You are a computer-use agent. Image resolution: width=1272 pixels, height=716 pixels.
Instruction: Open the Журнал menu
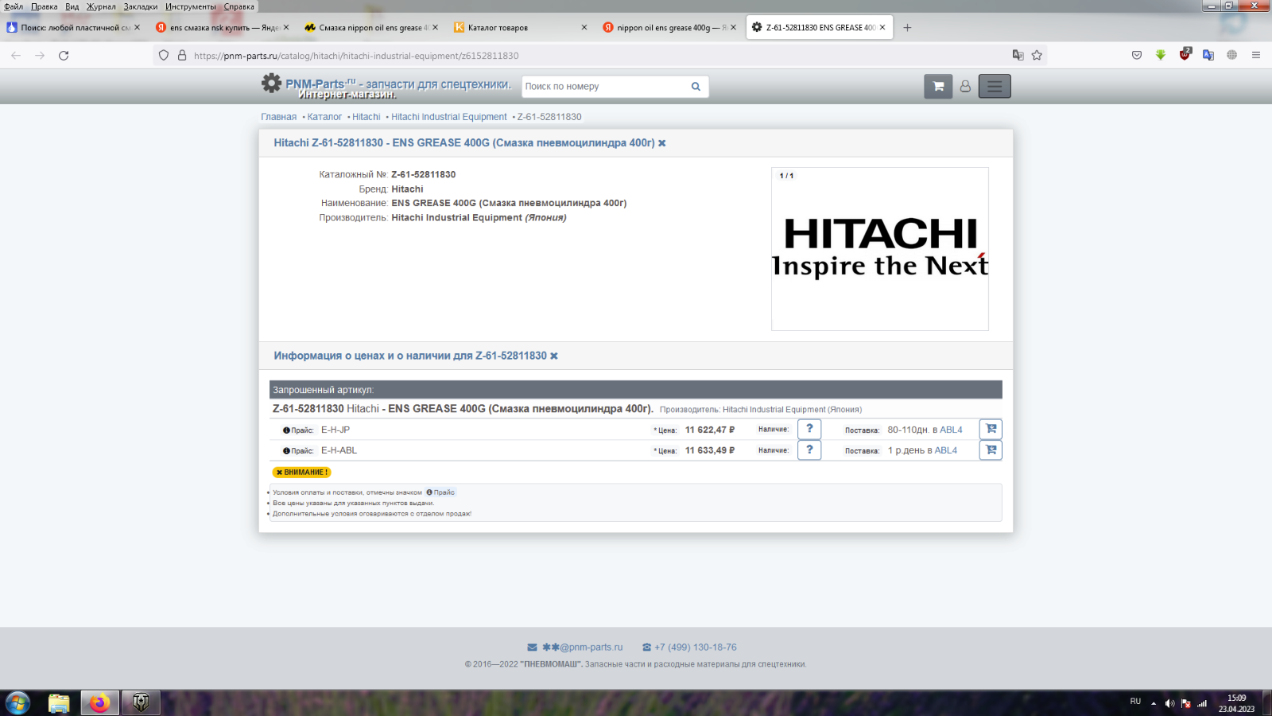tap(101, 6)
